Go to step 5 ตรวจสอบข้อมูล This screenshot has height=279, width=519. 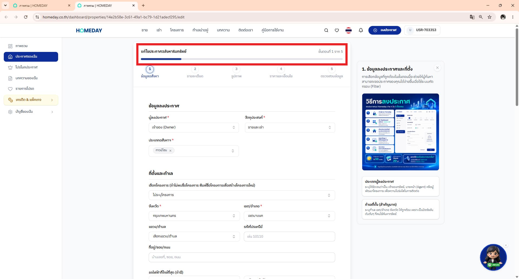click(x=332, y=72)
